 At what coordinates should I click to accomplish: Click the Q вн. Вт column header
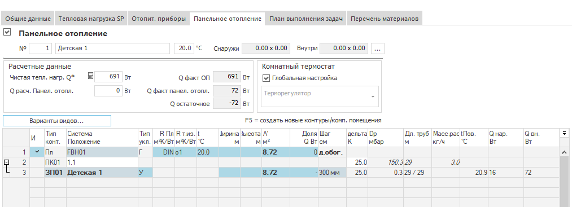tap(542, 138)
